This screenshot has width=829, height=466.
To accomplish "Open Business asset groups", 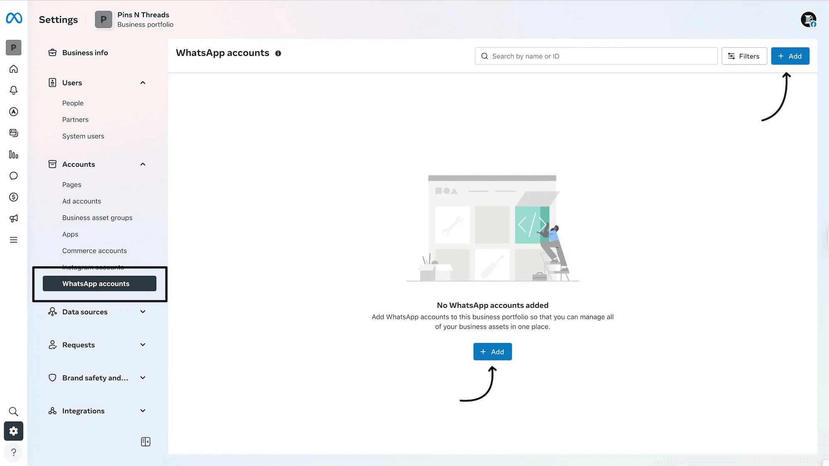I will [x=97, y=218].
